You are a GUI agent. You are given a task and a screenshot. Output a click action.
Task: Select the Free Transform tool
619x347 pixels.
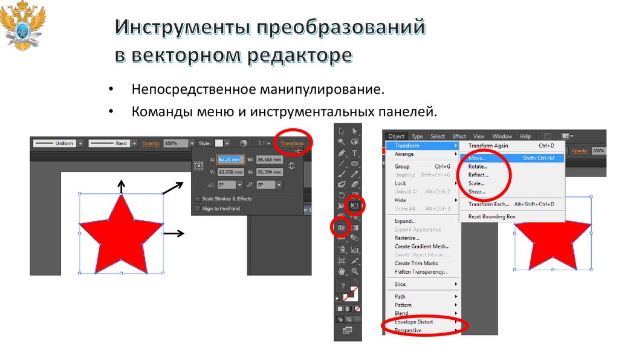coord(354,206)
